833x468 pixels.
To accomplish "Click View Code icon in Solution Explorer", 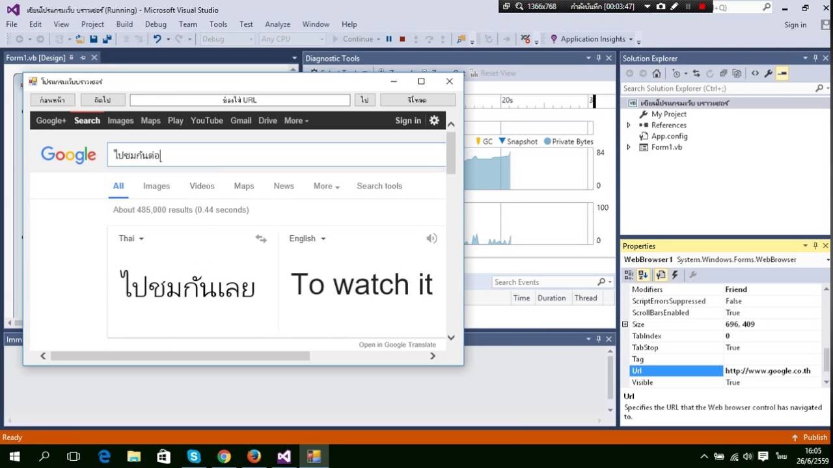I will (x=755, y=73).
